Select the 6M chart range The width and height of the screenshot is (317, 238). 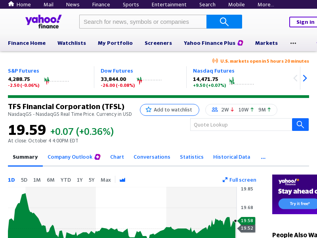(x=51, y=180)
